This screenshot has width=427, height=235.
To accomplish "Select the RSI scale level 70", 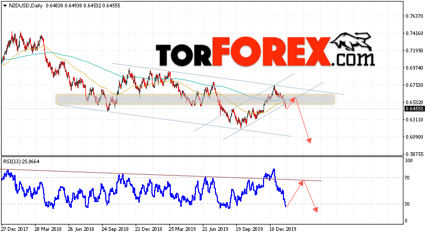I will pos(407,178).
